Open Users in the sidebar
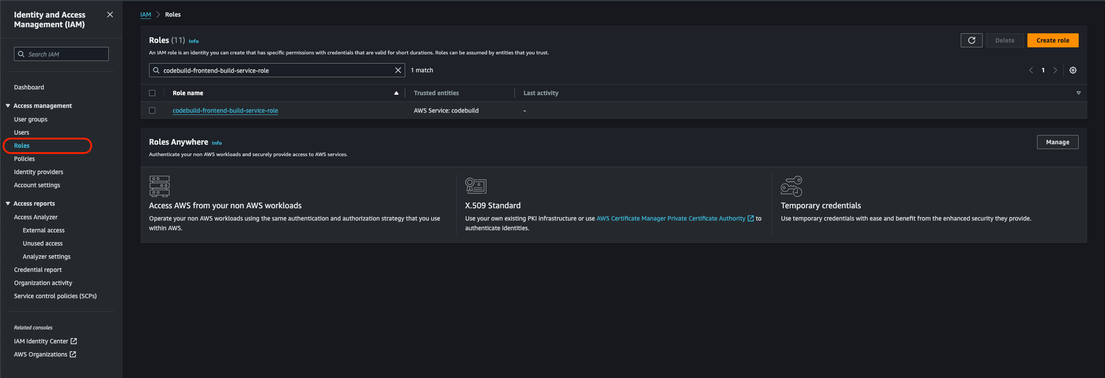1105x378 pixels. click(x=21, y=132)
